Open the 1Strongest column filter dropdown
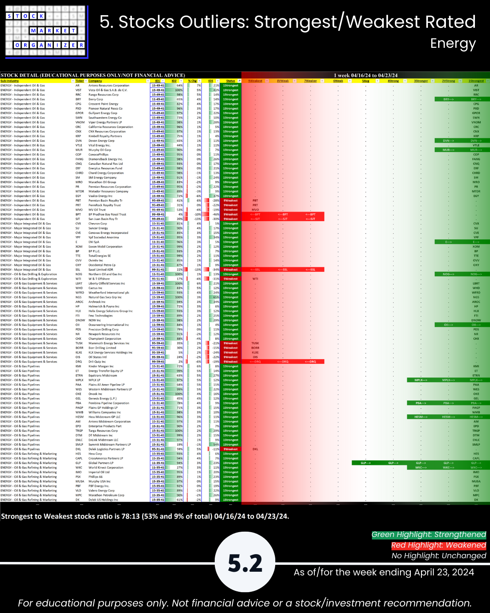This screenshot has width=490, height=613. tap(488, 81)
